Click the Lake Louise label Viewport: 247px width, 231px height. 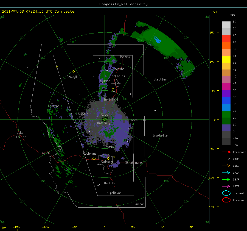tap(21, 135)
